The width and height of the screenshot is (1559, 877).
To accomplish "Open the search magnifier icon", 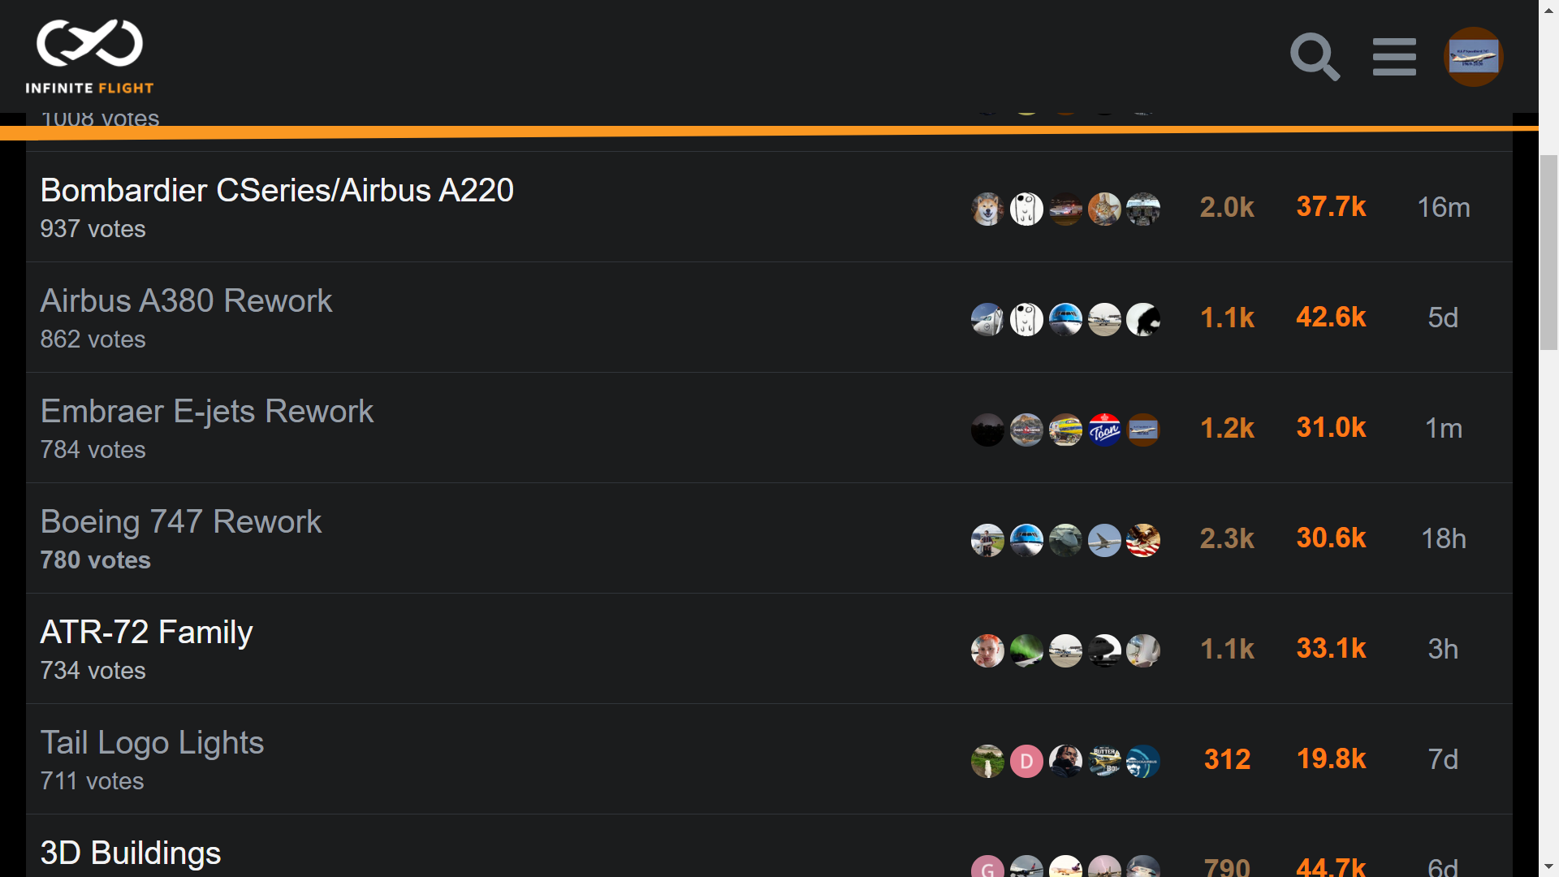I will click(x=1315, y=57).
